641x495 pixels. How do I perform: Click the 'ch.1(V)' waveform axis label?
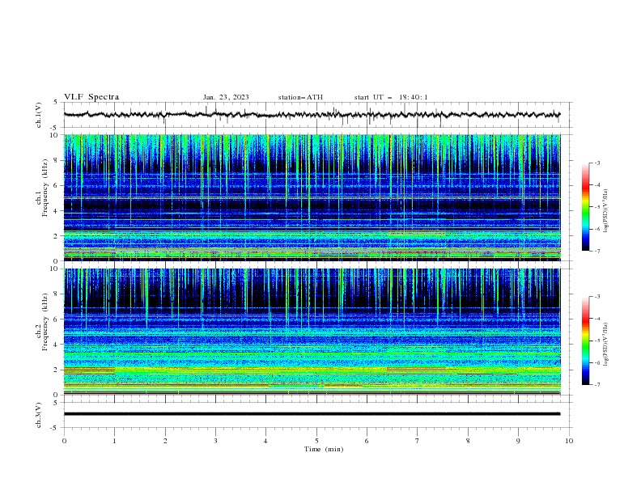click(x=39, y=115)
